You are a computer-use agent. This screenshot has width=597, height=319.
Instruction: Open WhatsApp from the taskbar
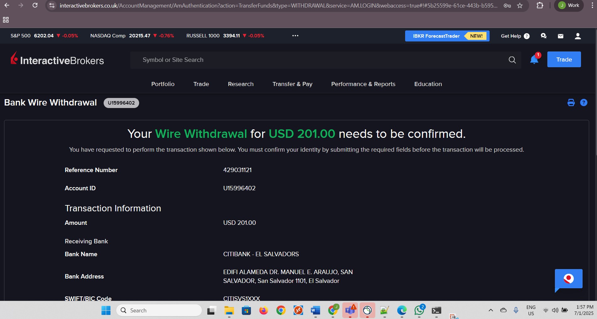click(x=419, y=310)
